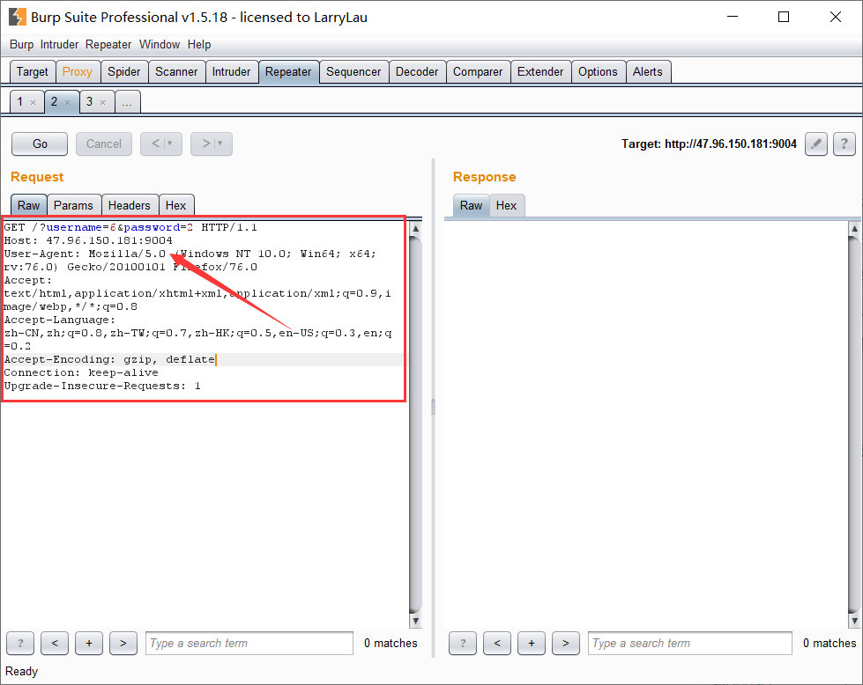The image size is (863, 685).
Task: Switch to the Proxy tab
Action: (x=77, y=72)
